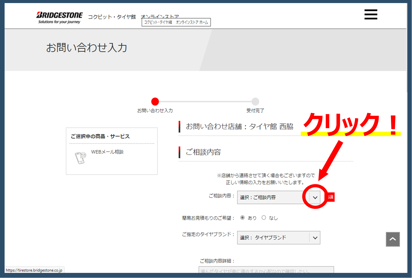Select the あり radio button
The image size is (412, 278).
click(x=242, y=218)
